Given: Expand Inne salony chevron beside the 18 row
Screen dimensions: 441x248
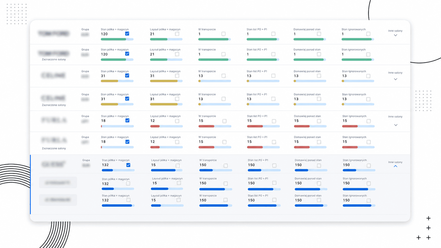Looking at the screenshot, I should (396, 125).
